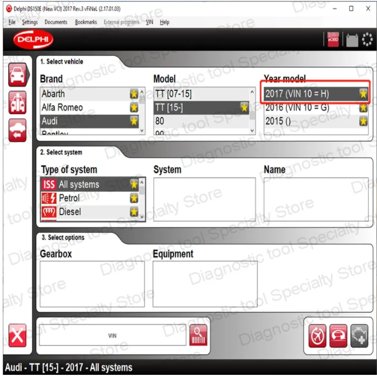
Task: Select year 2016 (VIN 10 = G)
Action: (316, 107)
